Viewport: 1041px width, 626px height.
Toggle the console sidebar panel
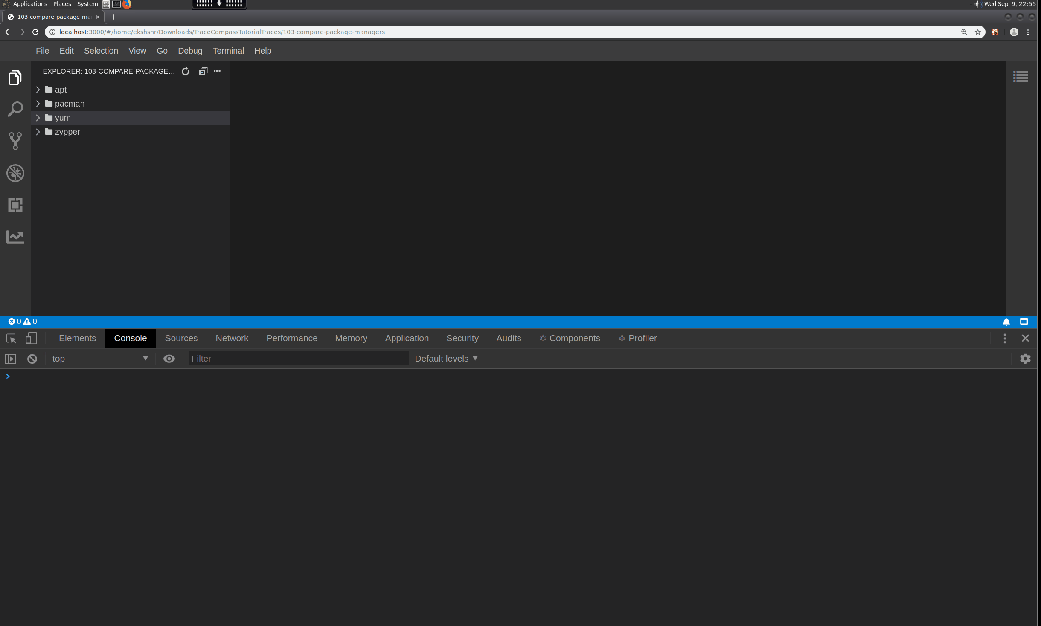point(11,359)
